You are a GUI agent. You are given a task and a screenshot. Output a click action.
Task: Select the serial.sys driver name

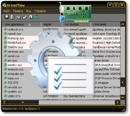[14, 56]
